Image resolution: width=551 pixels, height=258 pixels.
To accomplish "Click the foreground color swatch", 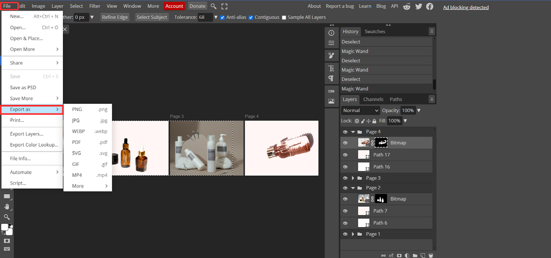I will pyautogui.click(x=5, y=227).
